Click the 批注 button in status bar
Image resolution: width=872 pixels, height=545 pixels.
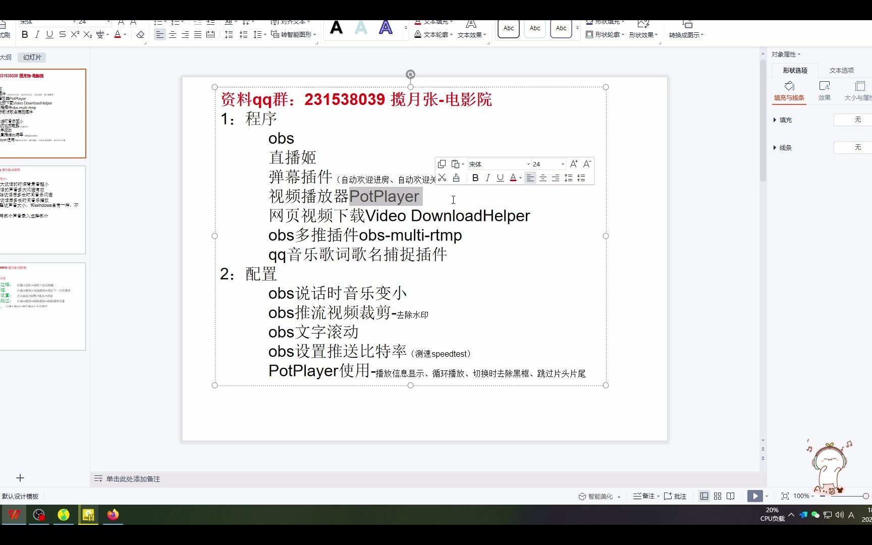pos(676,497)
